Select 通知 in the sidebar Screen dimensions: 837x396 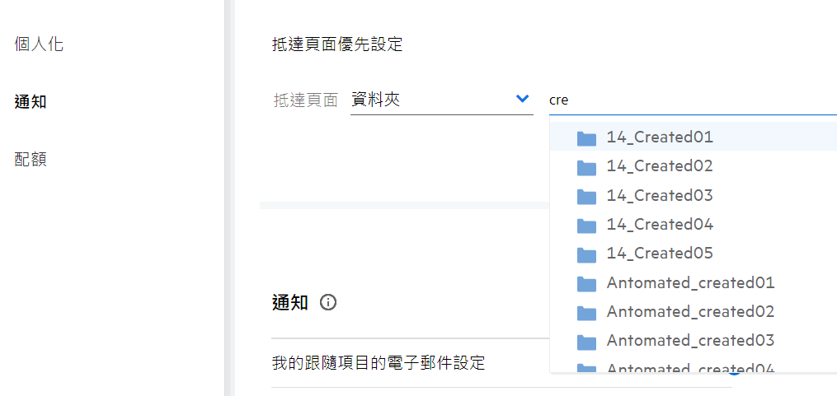coord(31,102)
